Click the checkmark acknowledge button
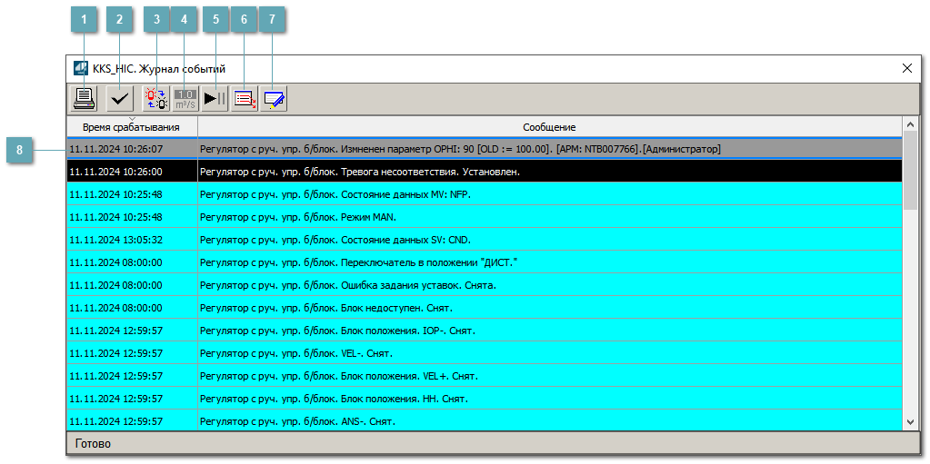 [119, 99]
